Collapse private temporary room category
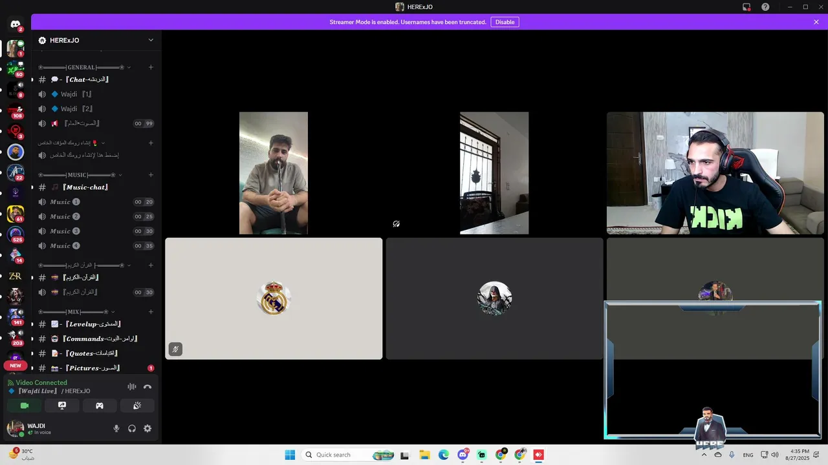This screenshot has width=828, height=465. [71, 143]
